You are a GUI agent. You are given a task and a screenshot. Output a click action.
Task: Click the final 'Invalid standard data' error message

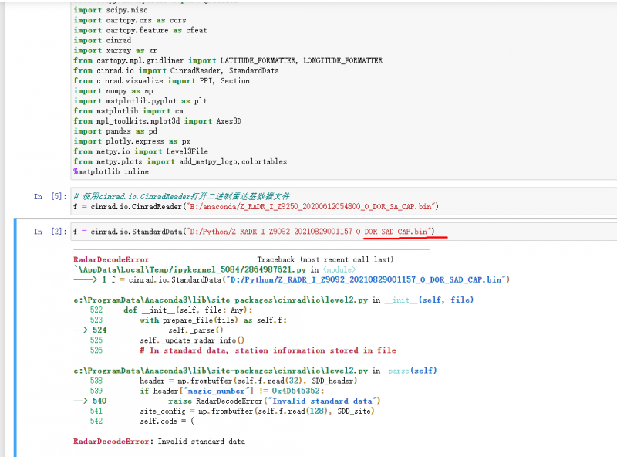(201, 442)
